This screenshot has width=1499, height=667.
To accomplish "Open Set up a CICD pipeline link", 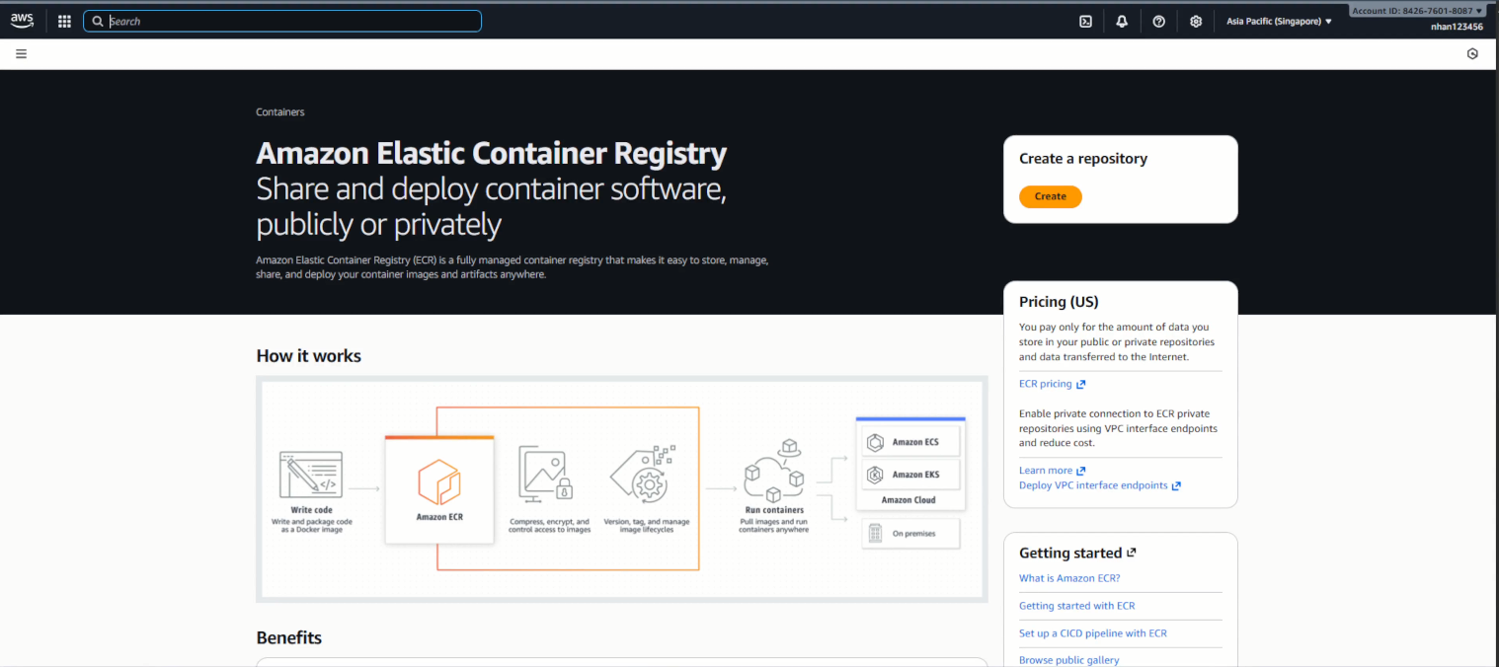I will (1092, 633).
